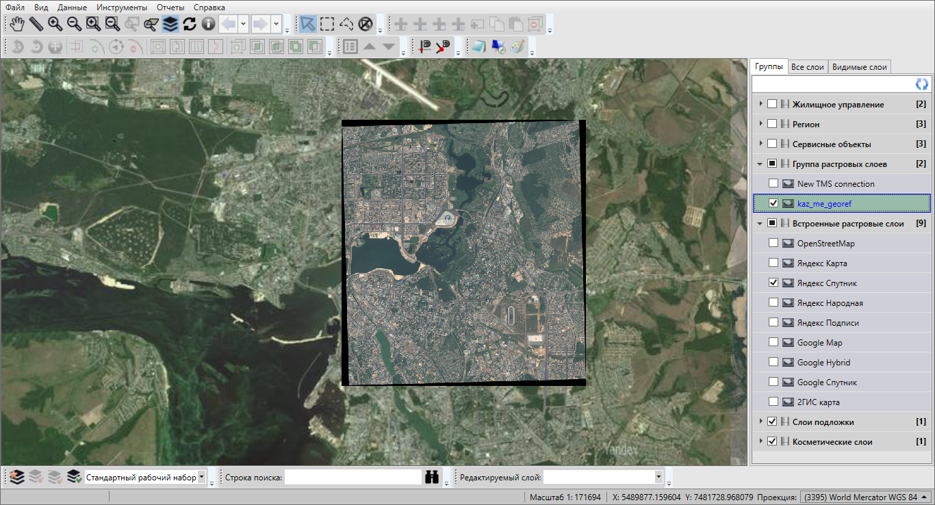Switch to the Видимые слои tab
The image size is (935, 505).
point(859,67)
